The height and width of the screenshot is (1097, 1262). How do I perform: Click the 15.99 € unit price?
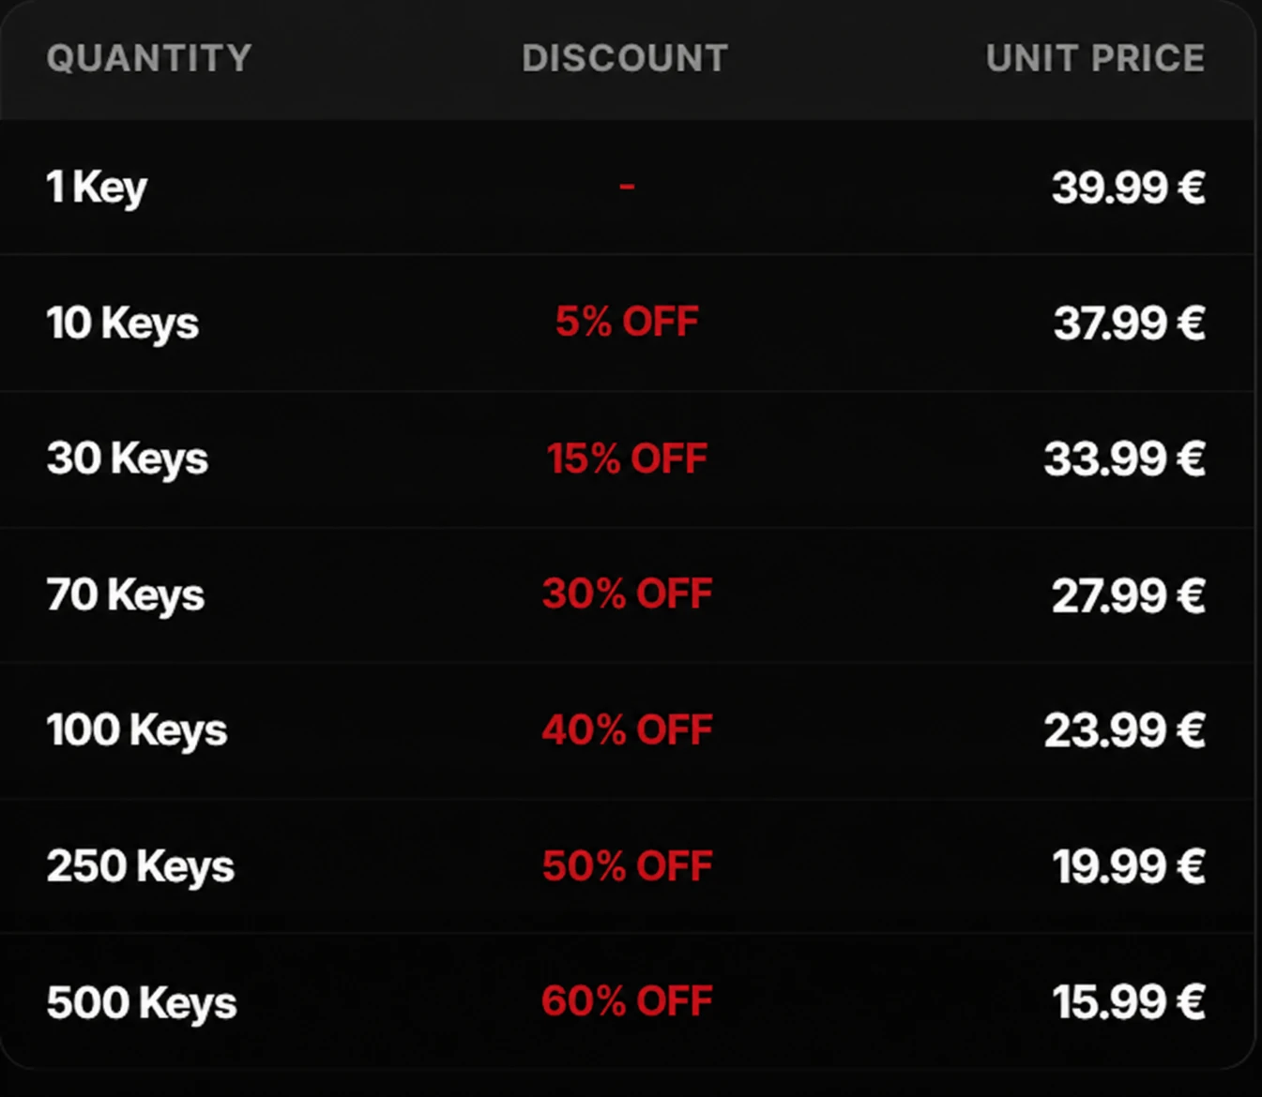click(1129, 1001)
